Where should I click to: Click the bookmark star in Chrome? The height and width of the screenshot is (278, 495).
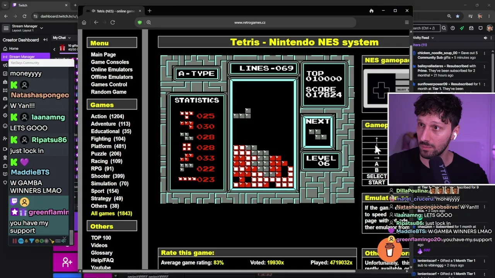(457, 16)
